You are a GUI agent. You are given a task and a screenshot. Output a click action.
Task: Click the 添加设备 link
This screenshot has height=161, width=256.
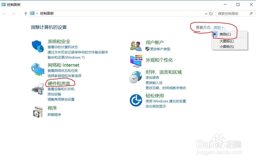pyautogui.click(x=54, y=94)
